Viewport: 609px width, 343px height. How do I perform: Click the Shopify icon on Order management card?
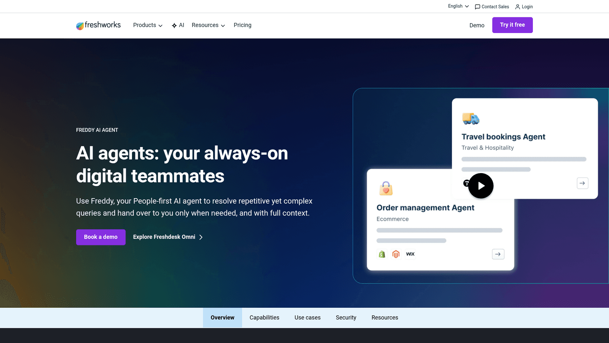pyautogui.click(x=382, y=254)
